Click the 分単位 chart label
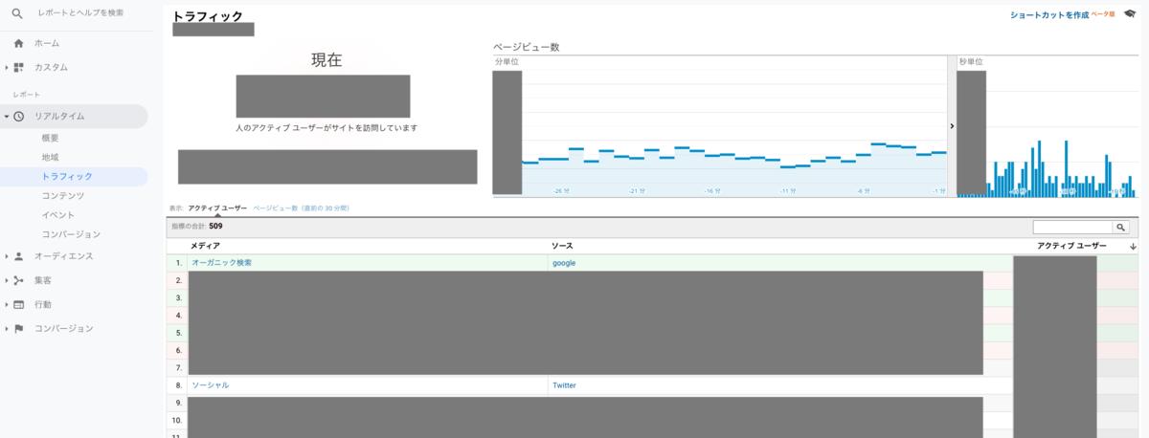The image size is (1149, 438). (x=507, y=62)
